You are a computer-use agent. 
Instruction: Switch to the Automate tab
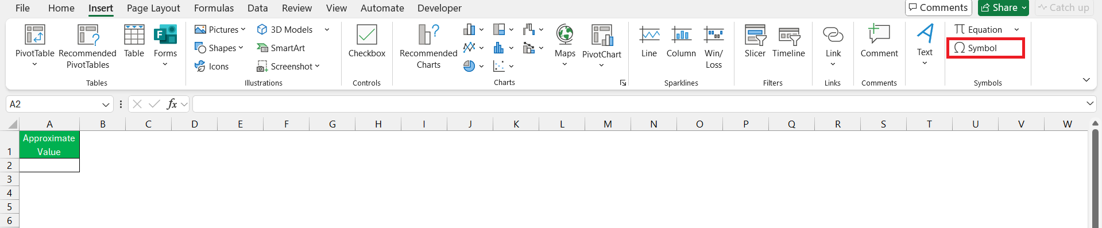[x=382, y=8]
